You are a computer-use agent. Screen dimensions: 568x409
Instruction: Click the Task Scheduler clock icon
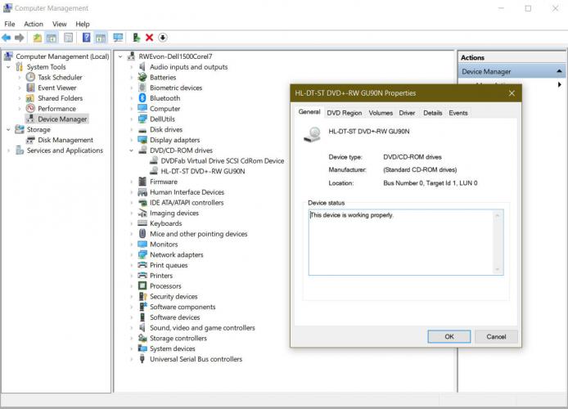(x=31, y=78)
